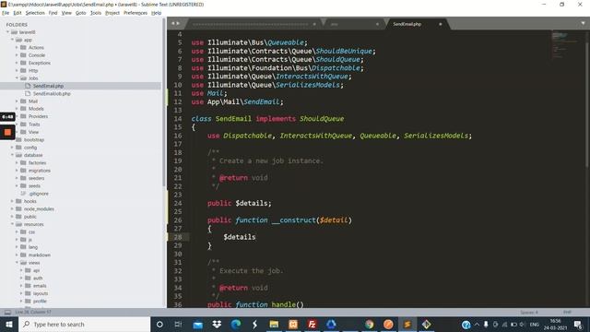The width and height of the screenshot is (590, 332).
Task: Collapse the resources folder
Action: pos(12,224)
